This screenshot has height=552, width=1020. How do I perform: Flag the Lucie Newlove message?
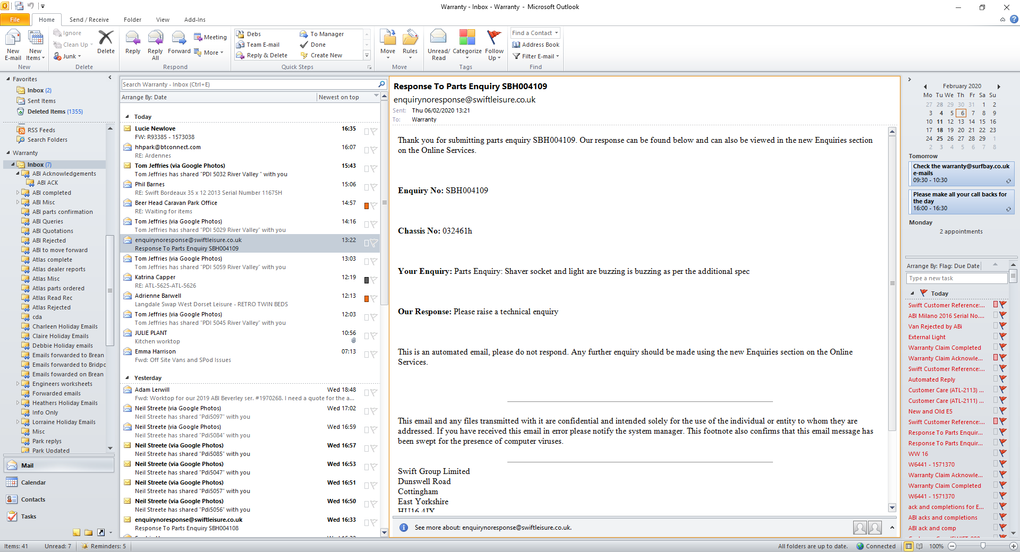coord(374,131)
